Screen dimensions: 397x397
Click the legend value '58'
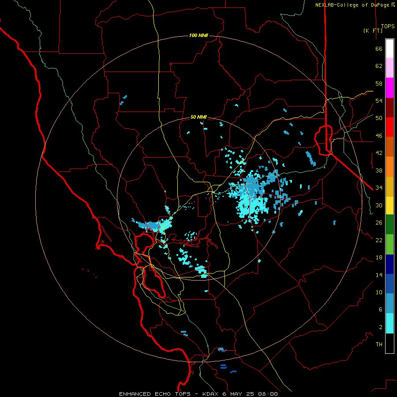379,83
